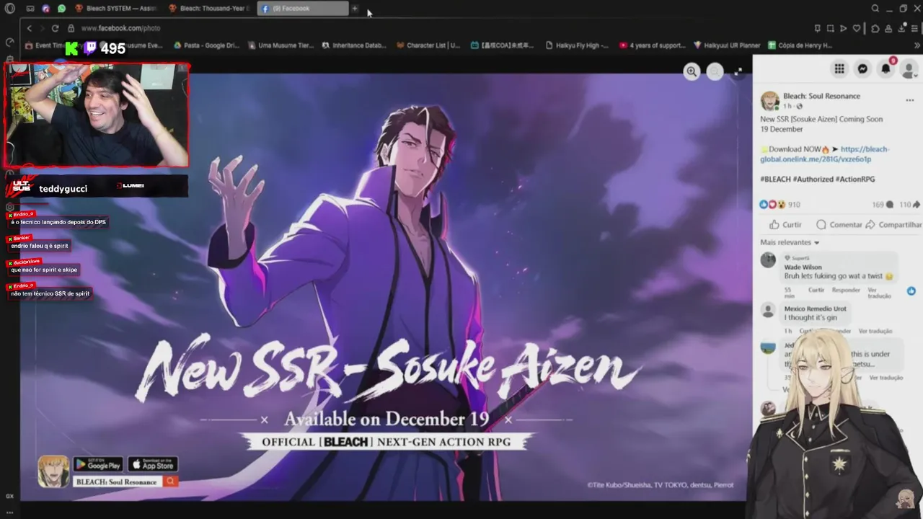Open the #ActionRPG hashtag
This screenshot has height=519, width=923.
[x=855, y=179]
